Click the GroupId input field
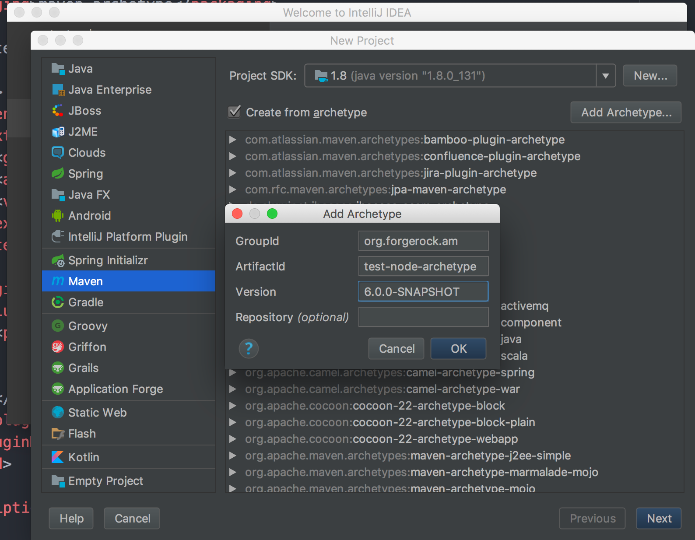 [x=423, y=241]
